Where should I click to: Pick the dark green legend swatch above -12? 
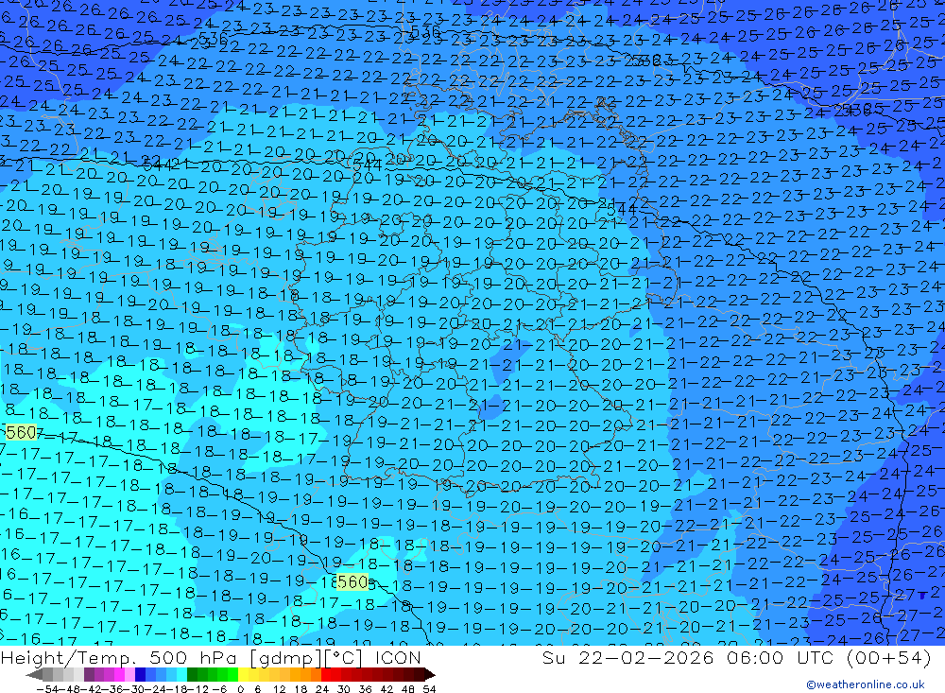(192, 675)
